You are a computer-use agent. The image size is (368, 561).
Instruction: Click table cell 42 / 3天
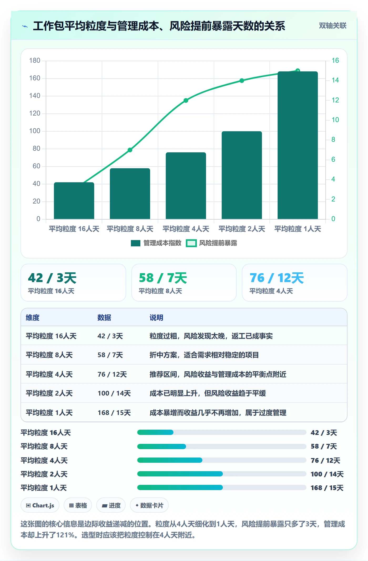(x=110, y=336)
